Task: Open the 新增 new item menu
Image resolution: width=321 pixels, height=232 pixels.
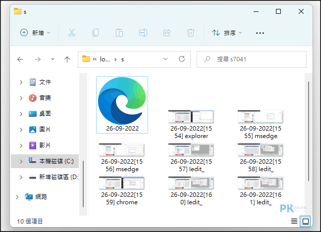Action: (35, 33)
